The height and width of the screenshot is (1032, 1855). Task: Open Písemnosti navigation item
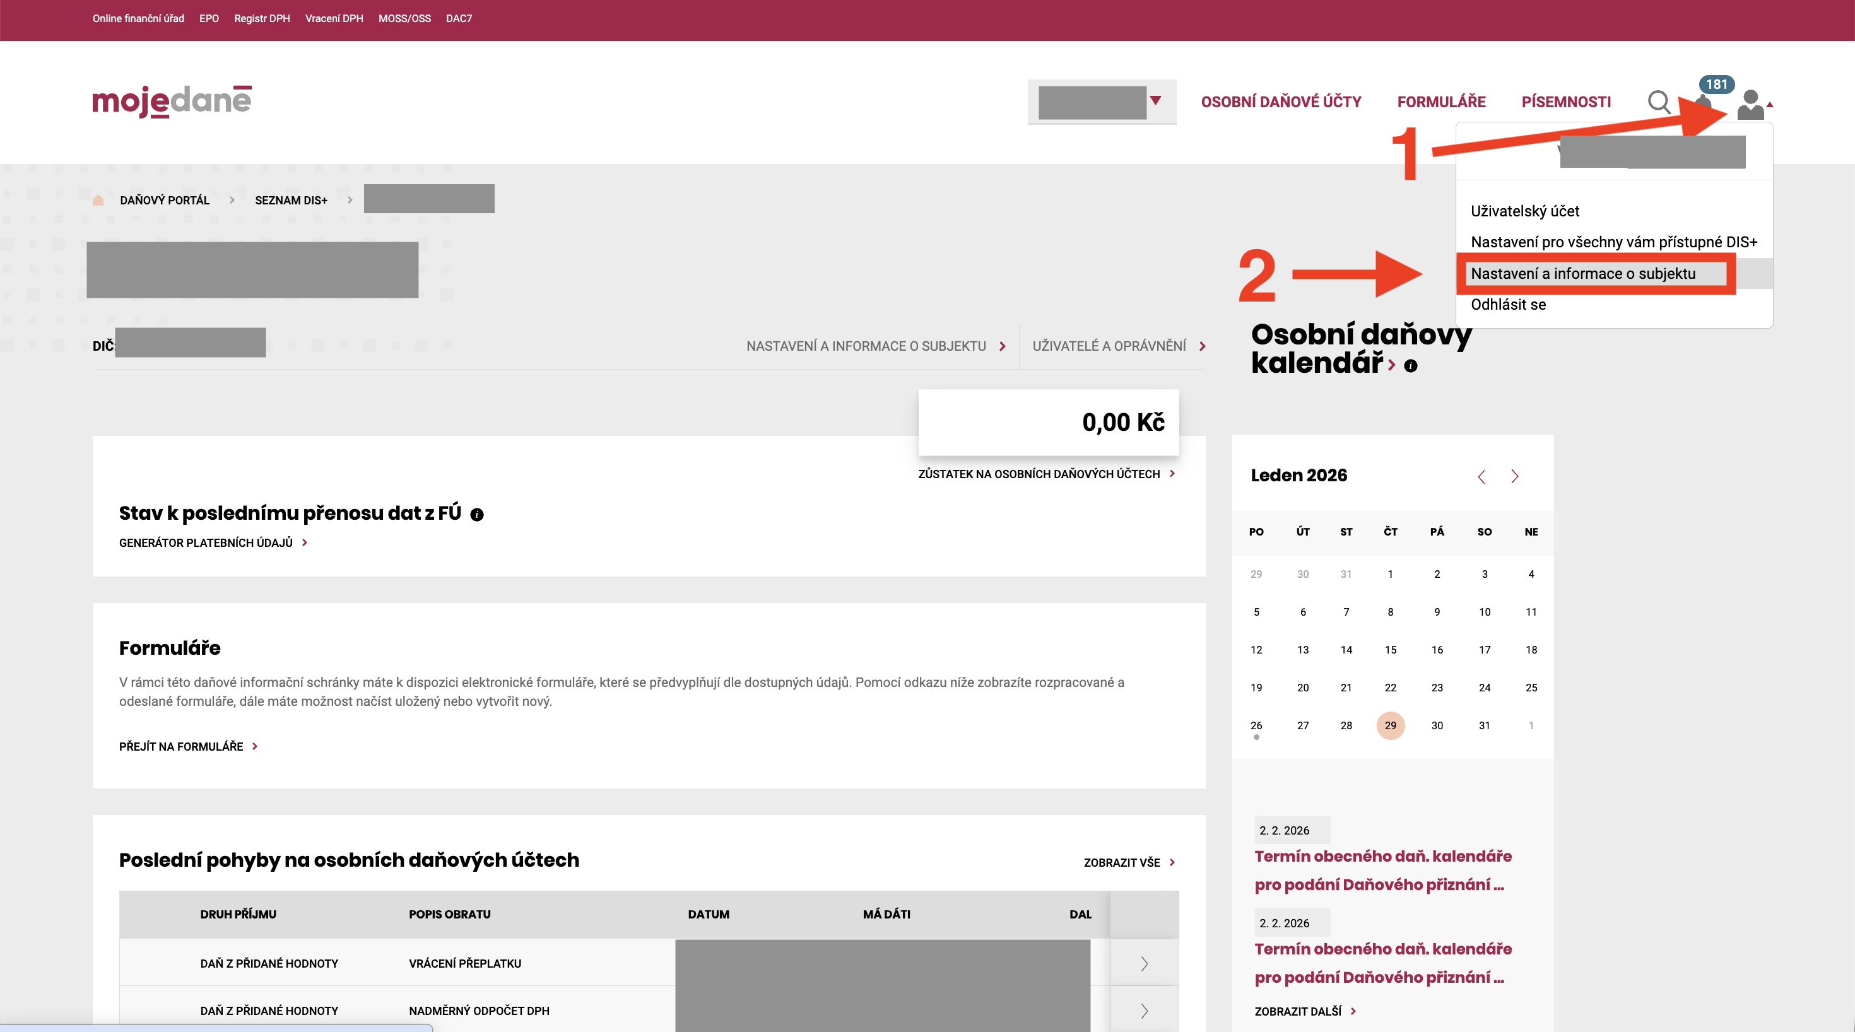coord(1565,102)
